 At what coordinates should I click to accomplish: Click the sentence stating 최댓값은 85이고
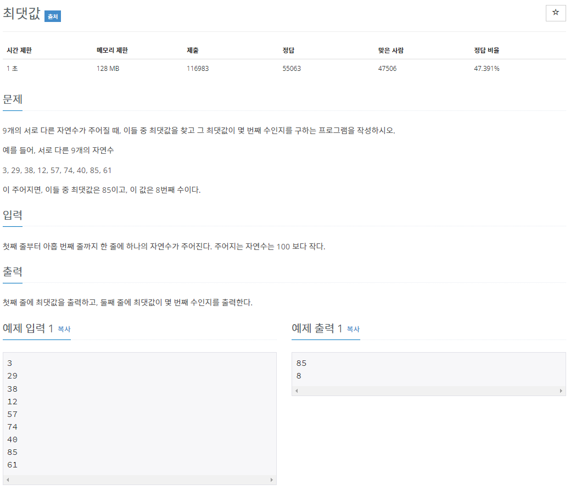pos(102,190)
